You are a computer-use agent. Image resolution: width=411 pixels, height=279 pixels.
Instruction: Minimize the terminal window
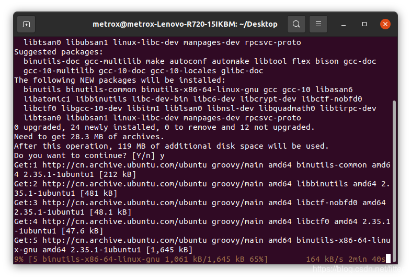[x=344, y=24]
